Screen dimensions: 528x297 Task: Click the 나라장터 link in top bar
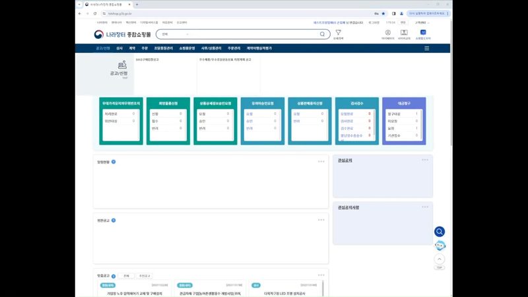point(102,22)
